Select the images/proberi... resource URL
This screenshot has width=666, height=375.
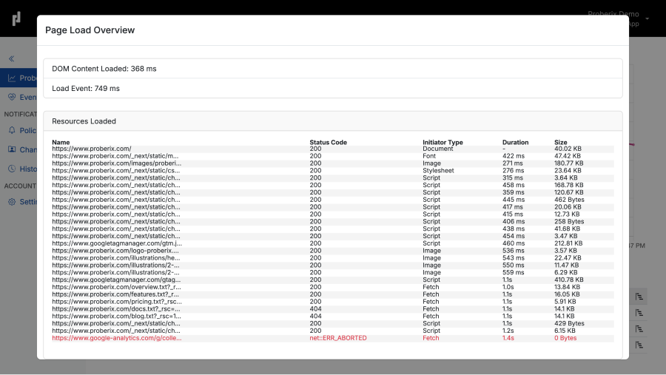coord(116,163)
